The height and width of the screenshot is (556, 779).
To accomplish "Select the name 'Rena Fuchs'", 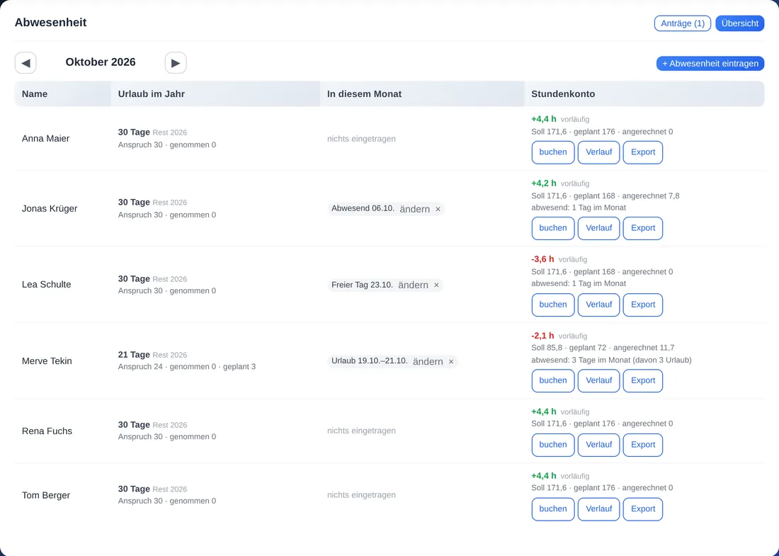I will point(47,431).
